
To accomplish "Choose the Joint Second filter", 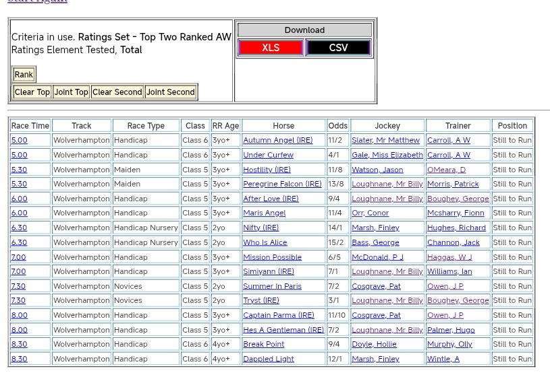I will [x=171, y=92].
